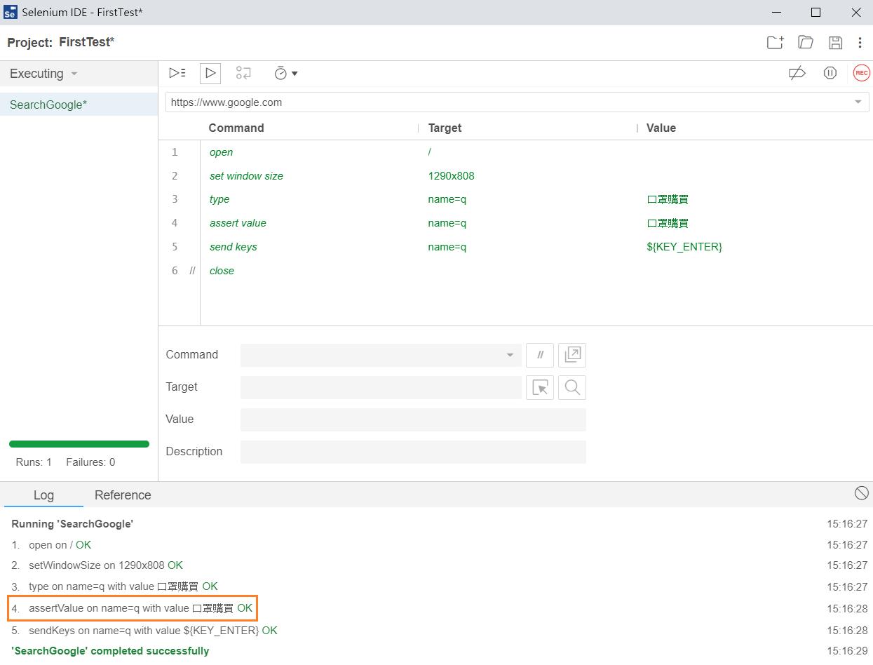This screenshot has width=873, height=665.
Task: Click the Command column header
Action: click(x=236, y=128)
